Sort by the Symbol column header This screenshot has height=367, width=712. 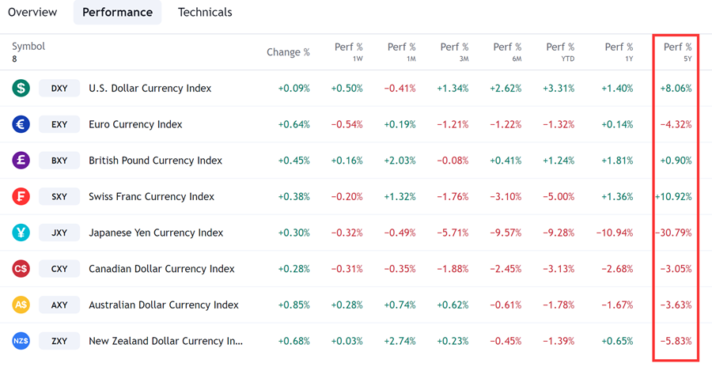(28, 47)
